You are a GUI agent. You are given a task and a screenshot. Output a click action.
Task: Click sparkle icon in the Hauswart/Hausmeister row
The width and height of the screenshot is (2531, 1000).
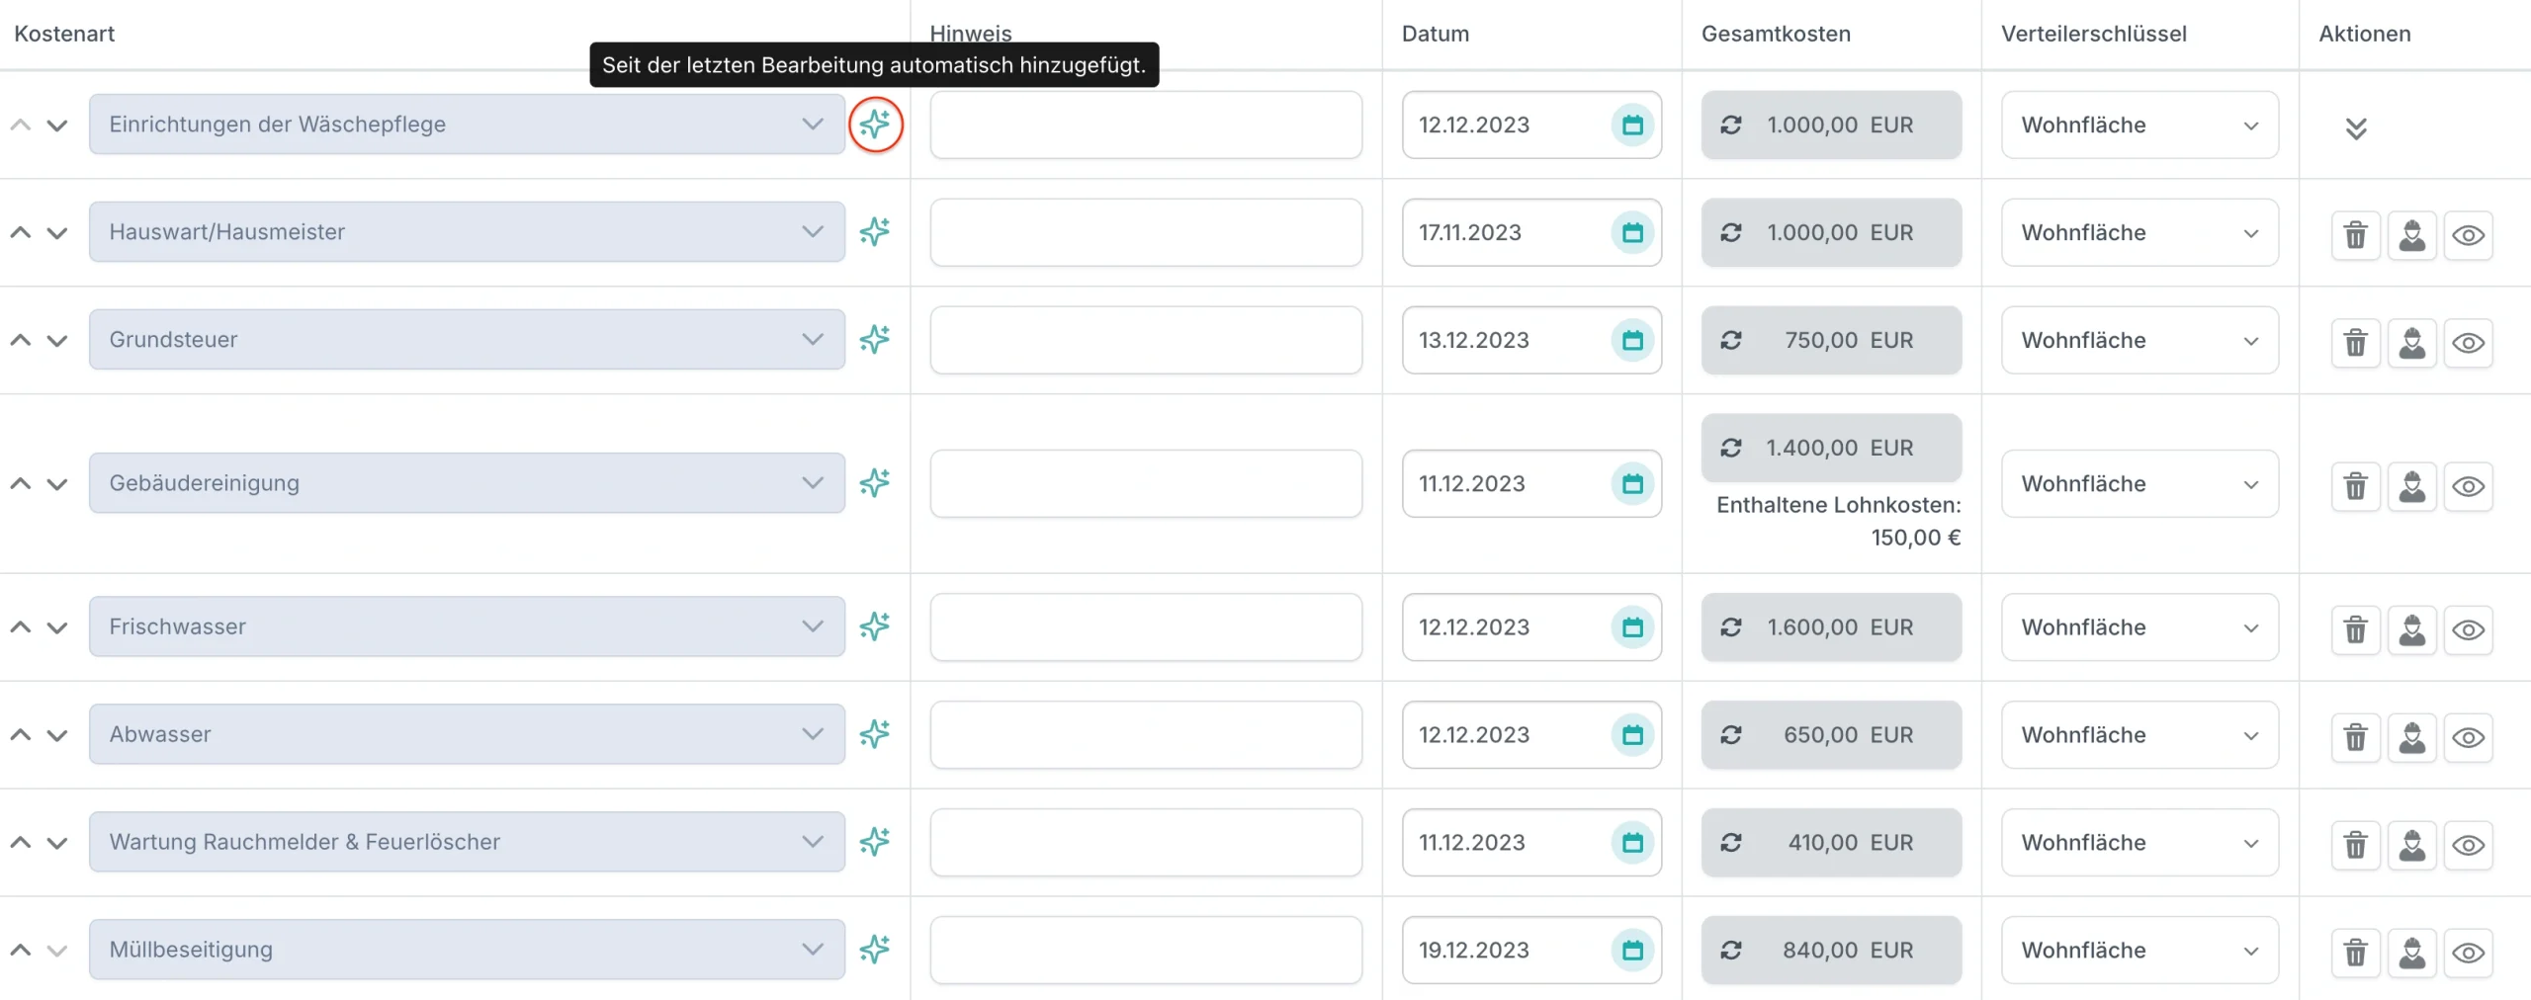click(875, 232)
